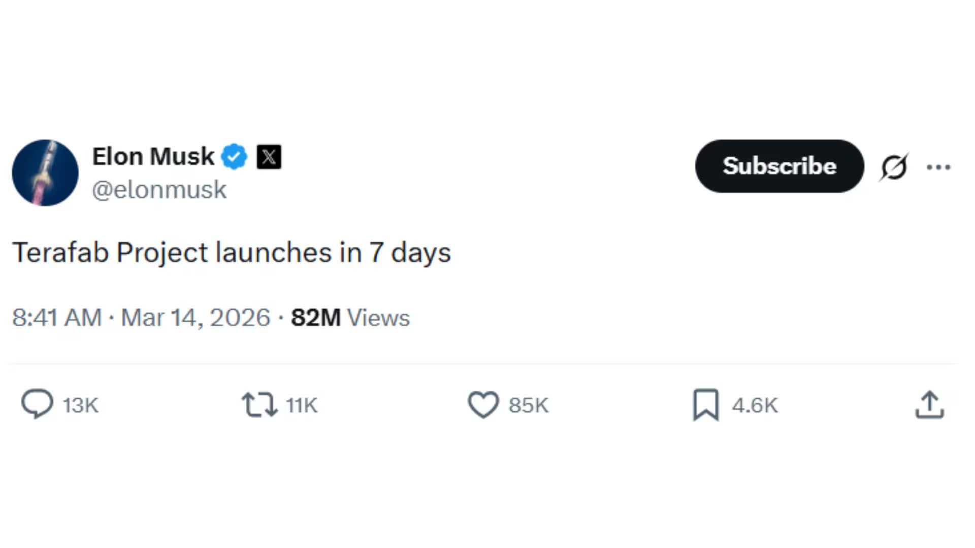Share the tweet via the upload icon
Screen dimensions: 975x548
pos(929,404)
